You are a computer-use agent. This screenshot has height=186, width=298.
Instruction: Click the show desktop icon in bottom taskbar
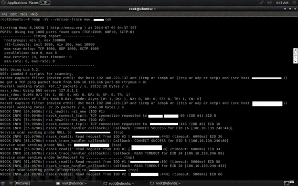3,183
